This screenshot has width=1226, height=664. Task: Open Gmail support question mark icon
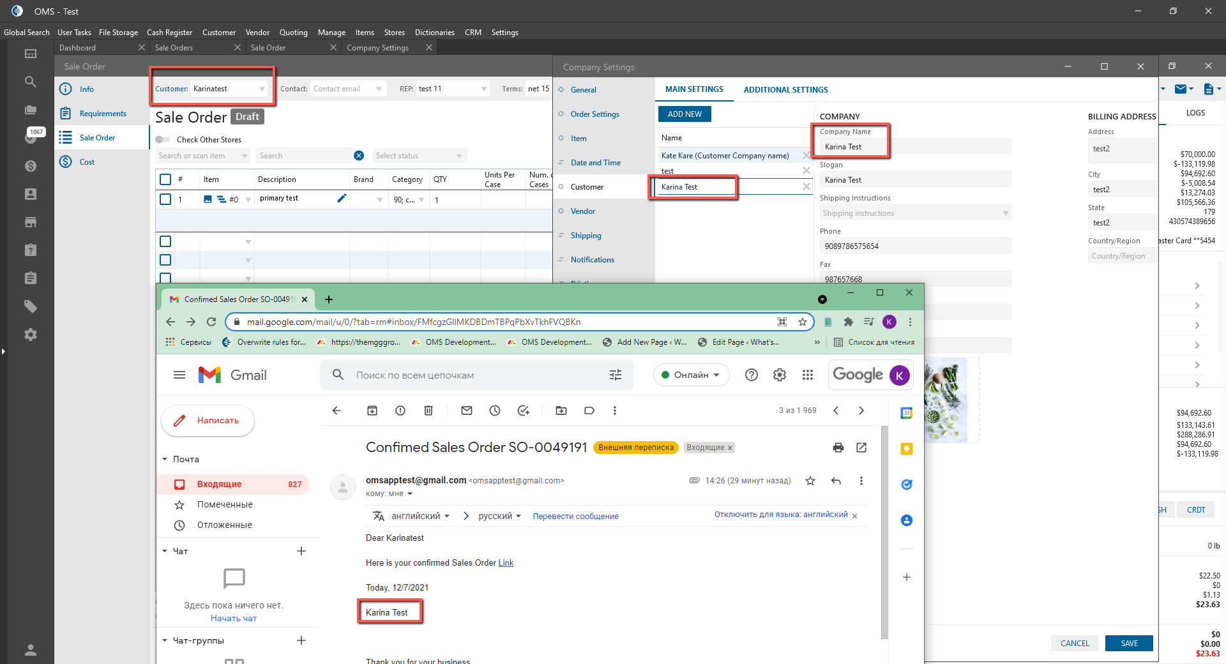752,375
